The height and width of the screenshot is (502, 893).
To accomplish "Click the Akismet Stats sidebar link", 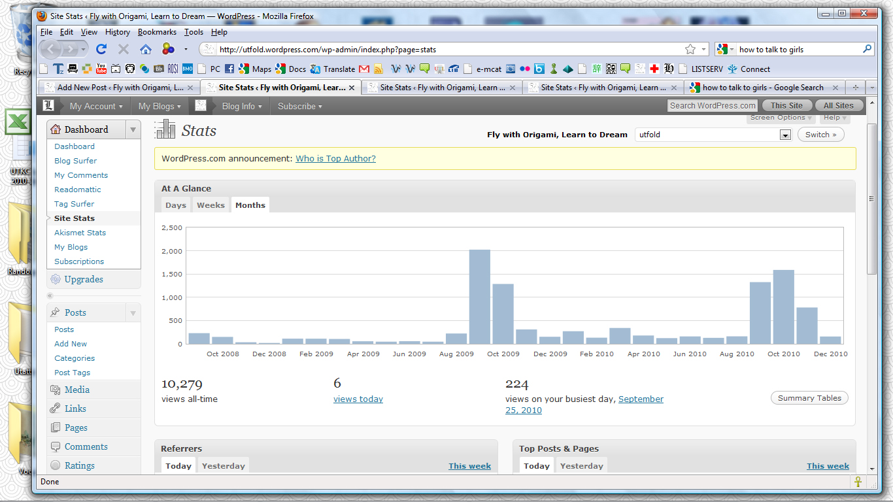I will click(80, 233).
